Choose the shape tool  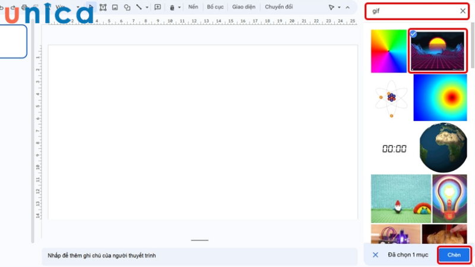(126, 7)
